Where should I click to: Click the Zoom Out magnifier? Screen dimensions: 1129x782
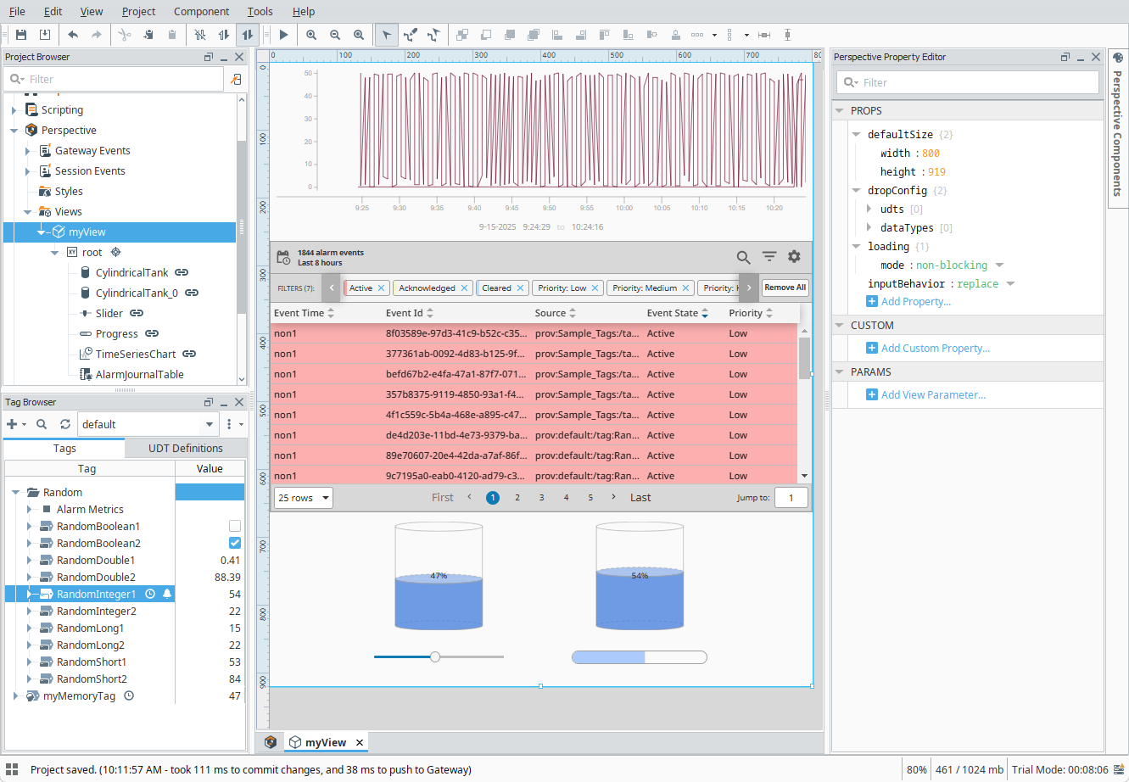point(335,35)
